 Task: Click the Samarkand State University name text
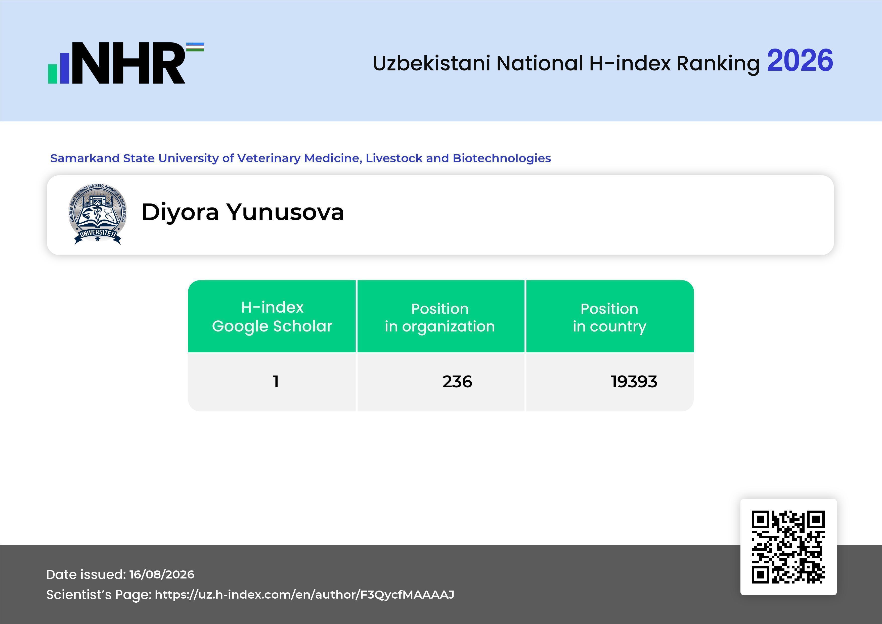[300, 158]
